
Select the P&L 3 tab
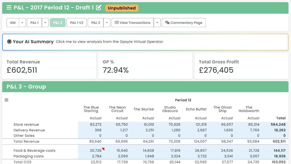click(x=58, y=23)
